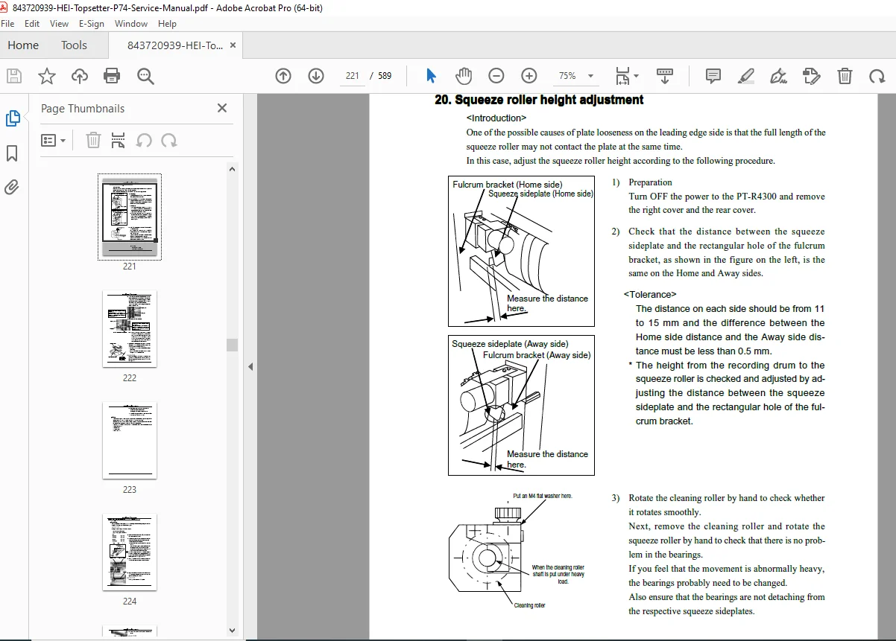Open the Edit menu
This screenshot has width=896, height=641.
coord(32,24)
